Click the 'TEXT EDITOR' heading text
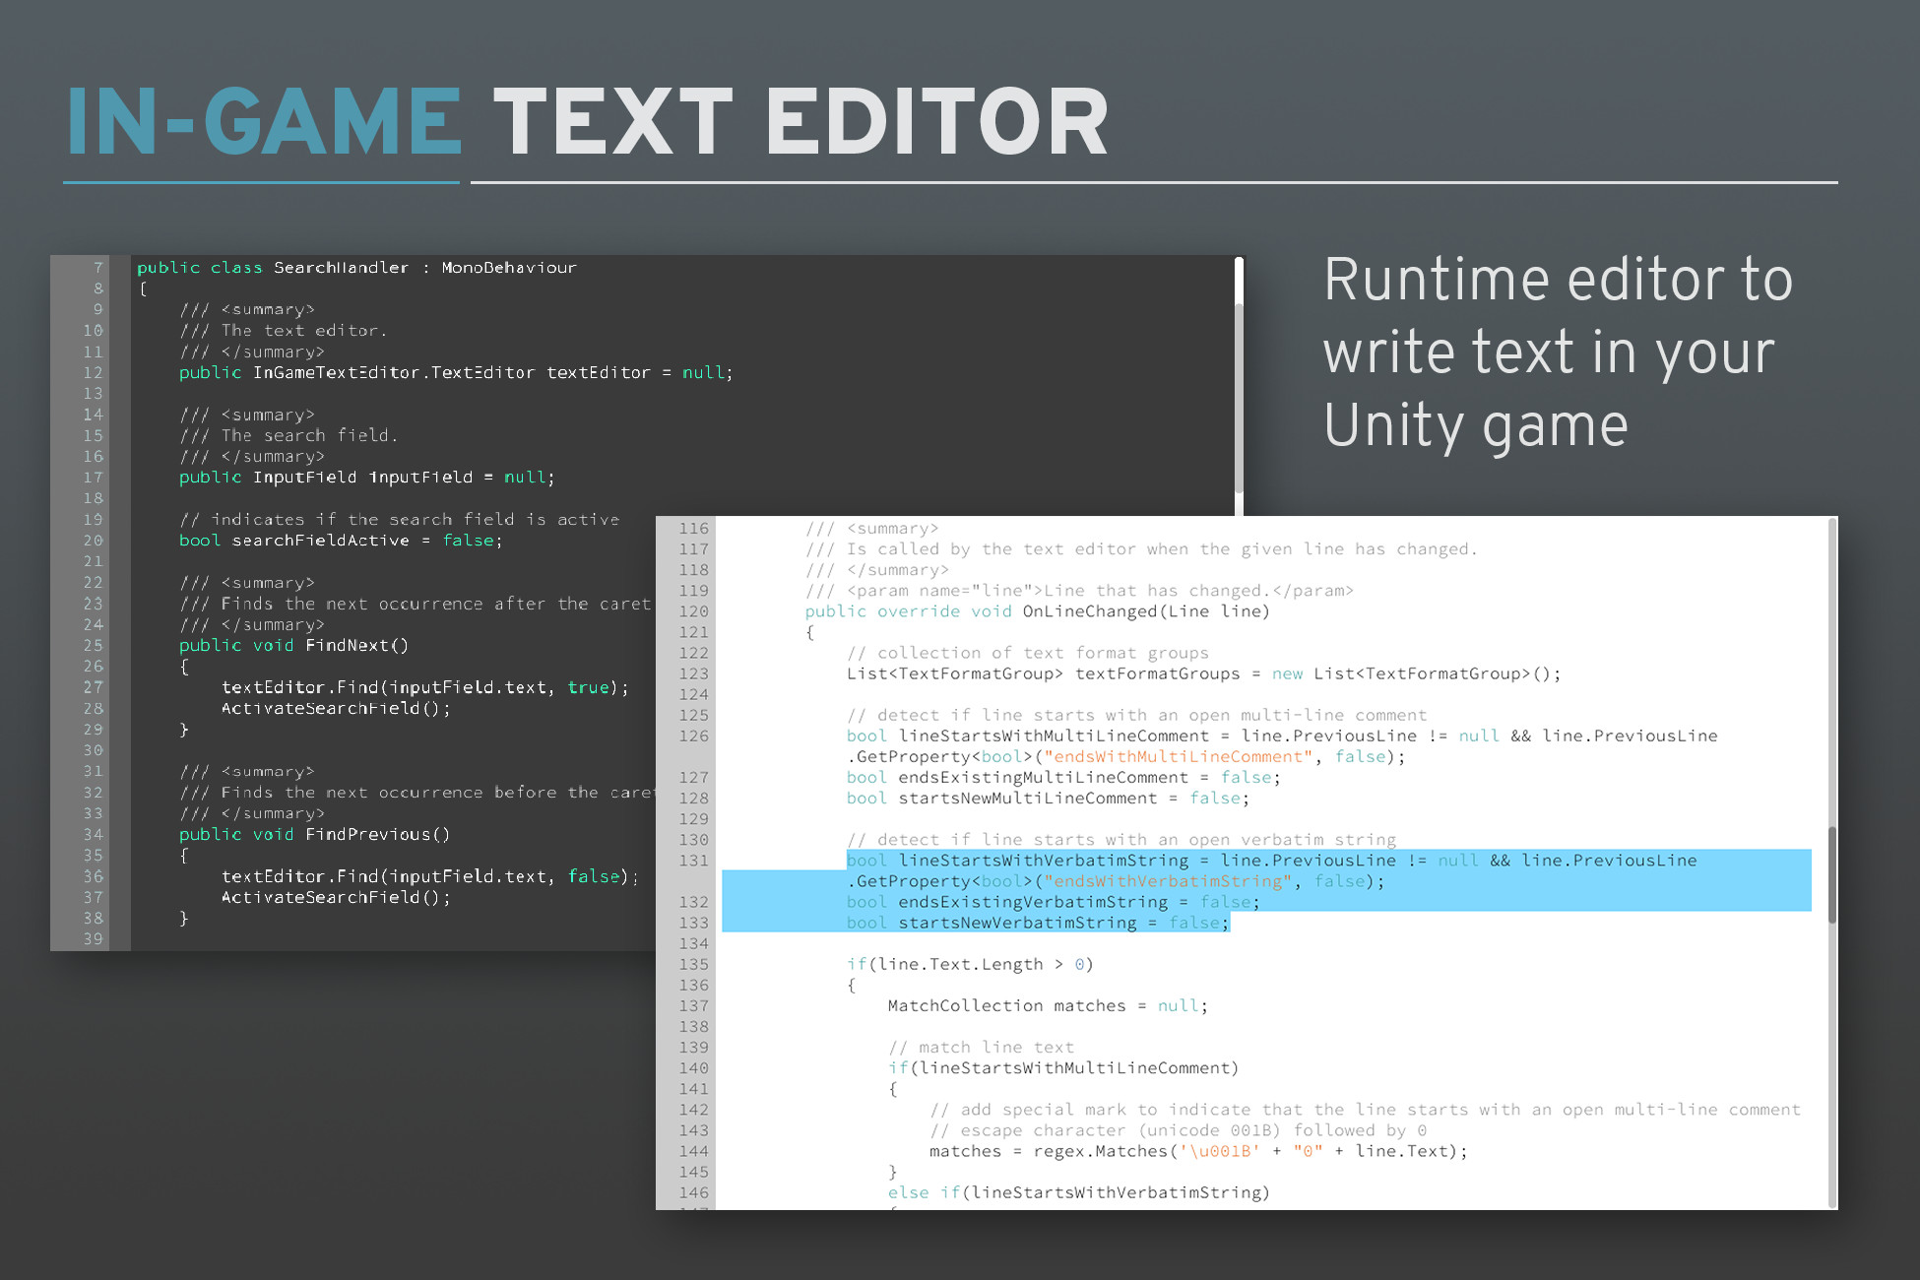The width and height of the screenshot is (1920, 1280). tap(800, 123)
